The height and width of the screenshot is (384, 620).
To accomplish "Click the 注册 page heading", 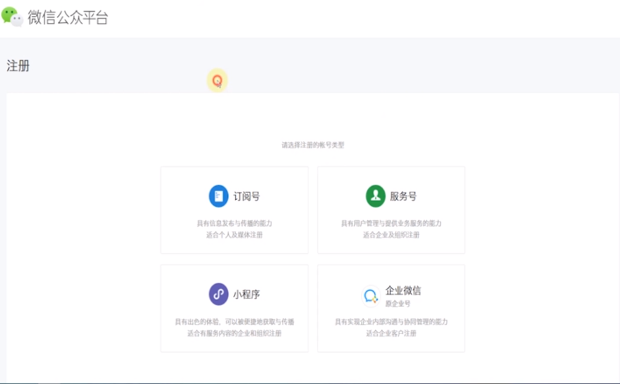I will point(18,66).
